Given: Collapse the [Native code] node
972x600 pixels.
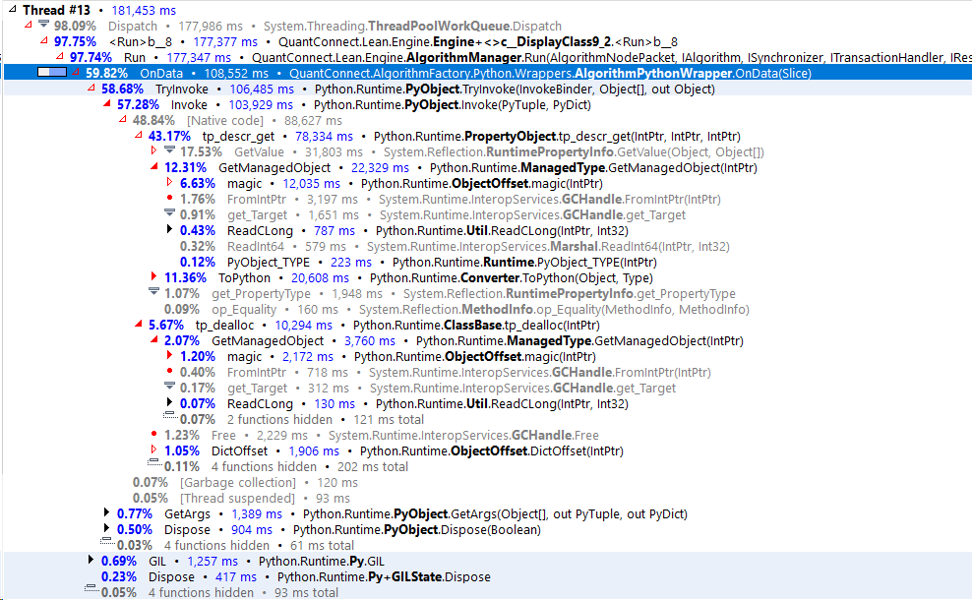Looking at the screenshot, I should (123, 120).
